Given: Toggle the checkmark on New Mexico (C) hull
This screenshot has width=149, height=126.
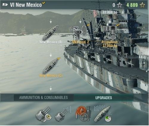Looking at the screenshot, I should tap(59, 58).
